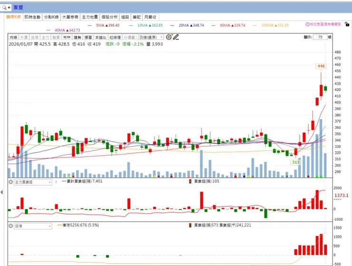352x266 pixels.
Task: Toggle 撐壓 support-resistance overlay
Action: click(x=88, y=37)
